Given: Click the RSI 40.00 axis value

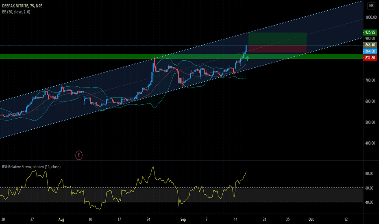Looking at the screenshot, I should pyautogui.click(x=369, y=202).
